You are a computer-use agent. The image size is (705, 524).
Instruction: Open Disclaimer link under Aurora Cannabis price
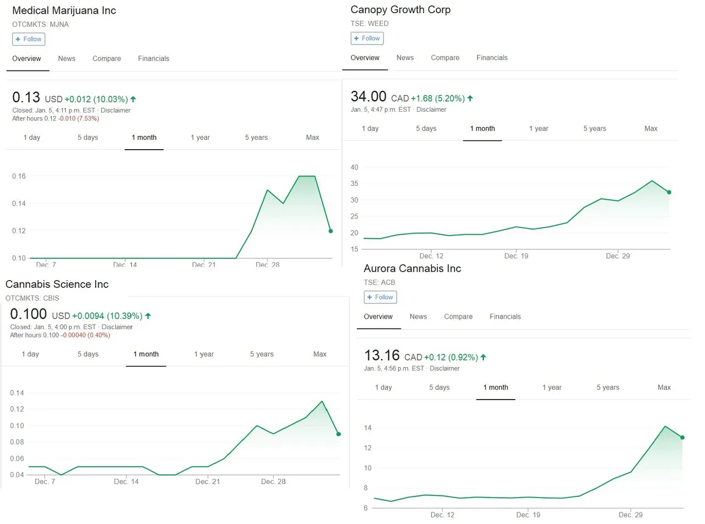(444, 368)
